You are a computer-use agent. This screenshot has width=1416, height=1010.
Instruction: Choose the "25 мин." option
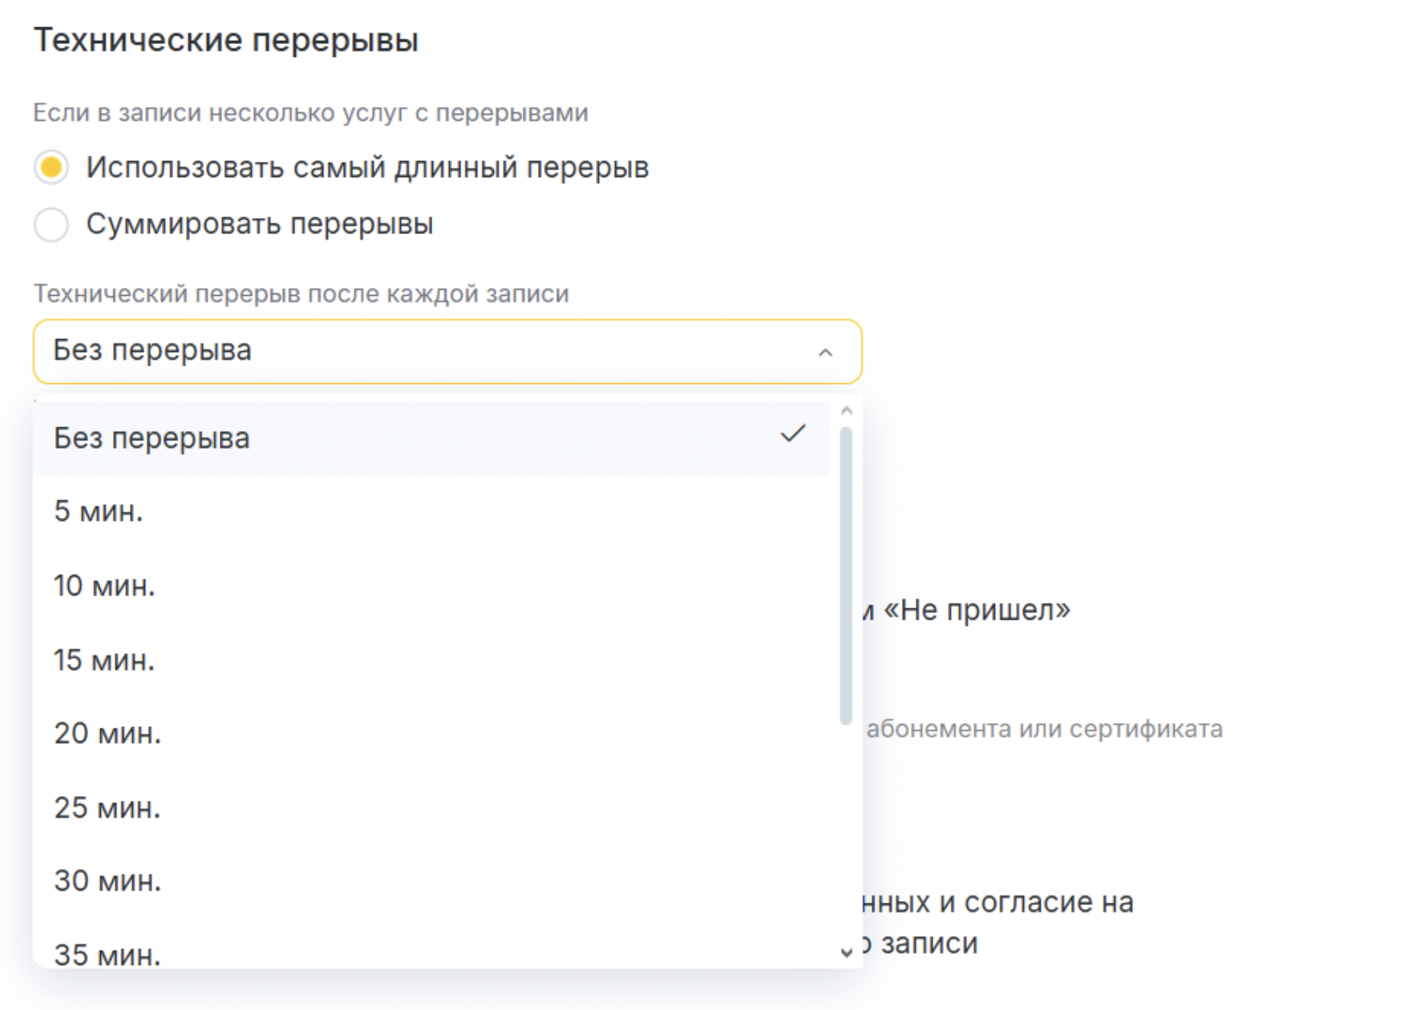(107, 808)
